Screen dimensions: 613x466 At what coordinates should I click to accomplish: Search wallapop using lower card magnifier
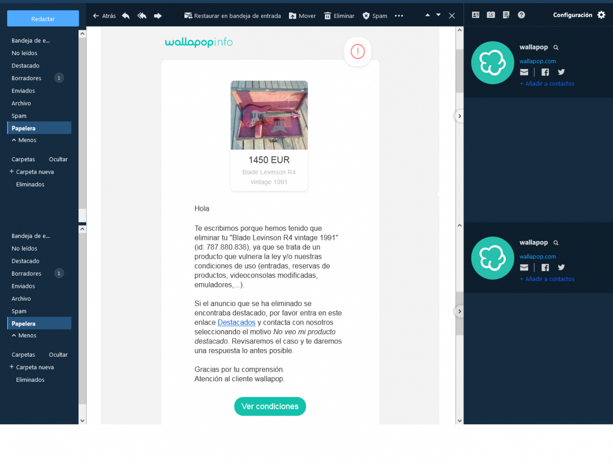click(556, 243)
